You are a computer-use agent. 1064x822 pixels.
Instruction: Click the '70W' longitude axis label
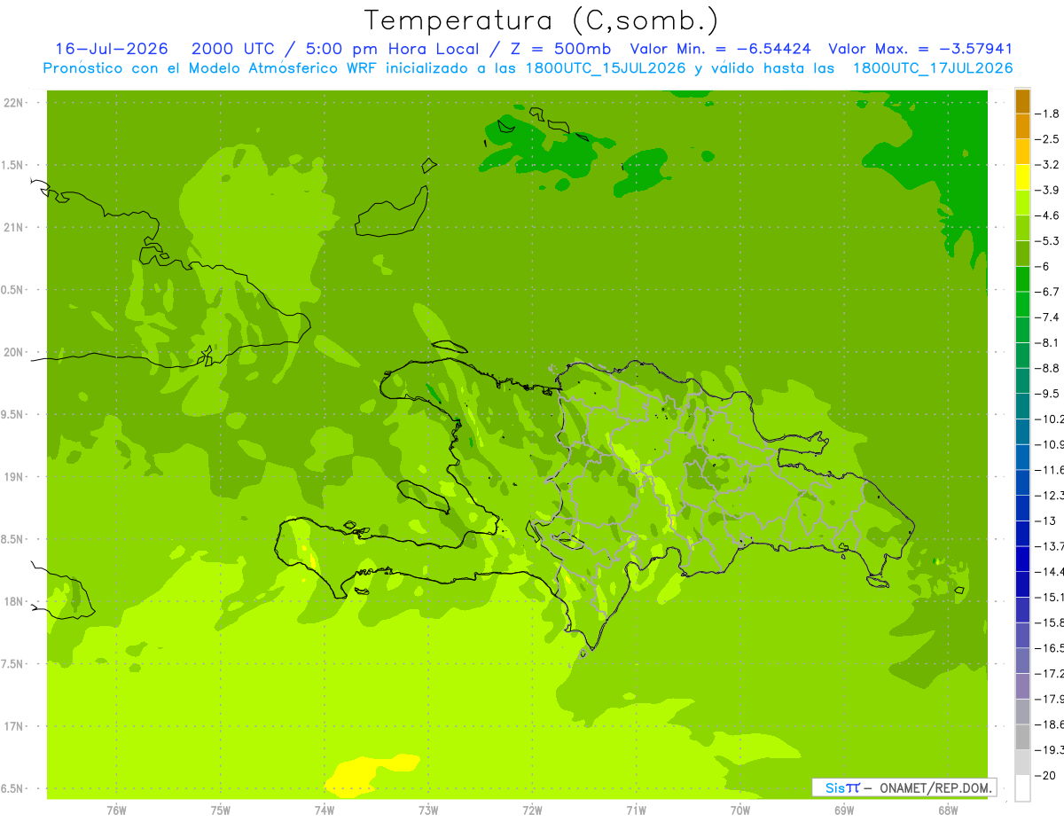pyautogui.click(x=740, y=810)
